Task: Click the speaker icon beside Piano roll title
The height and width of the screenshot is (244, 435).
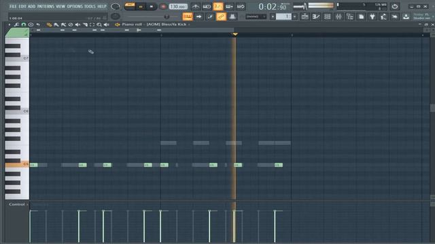Action: 118,24
